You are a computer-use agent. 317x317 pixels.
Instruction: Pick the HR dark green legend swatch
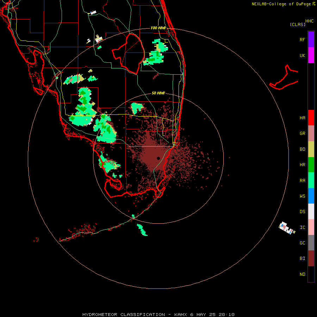(311, 165)
